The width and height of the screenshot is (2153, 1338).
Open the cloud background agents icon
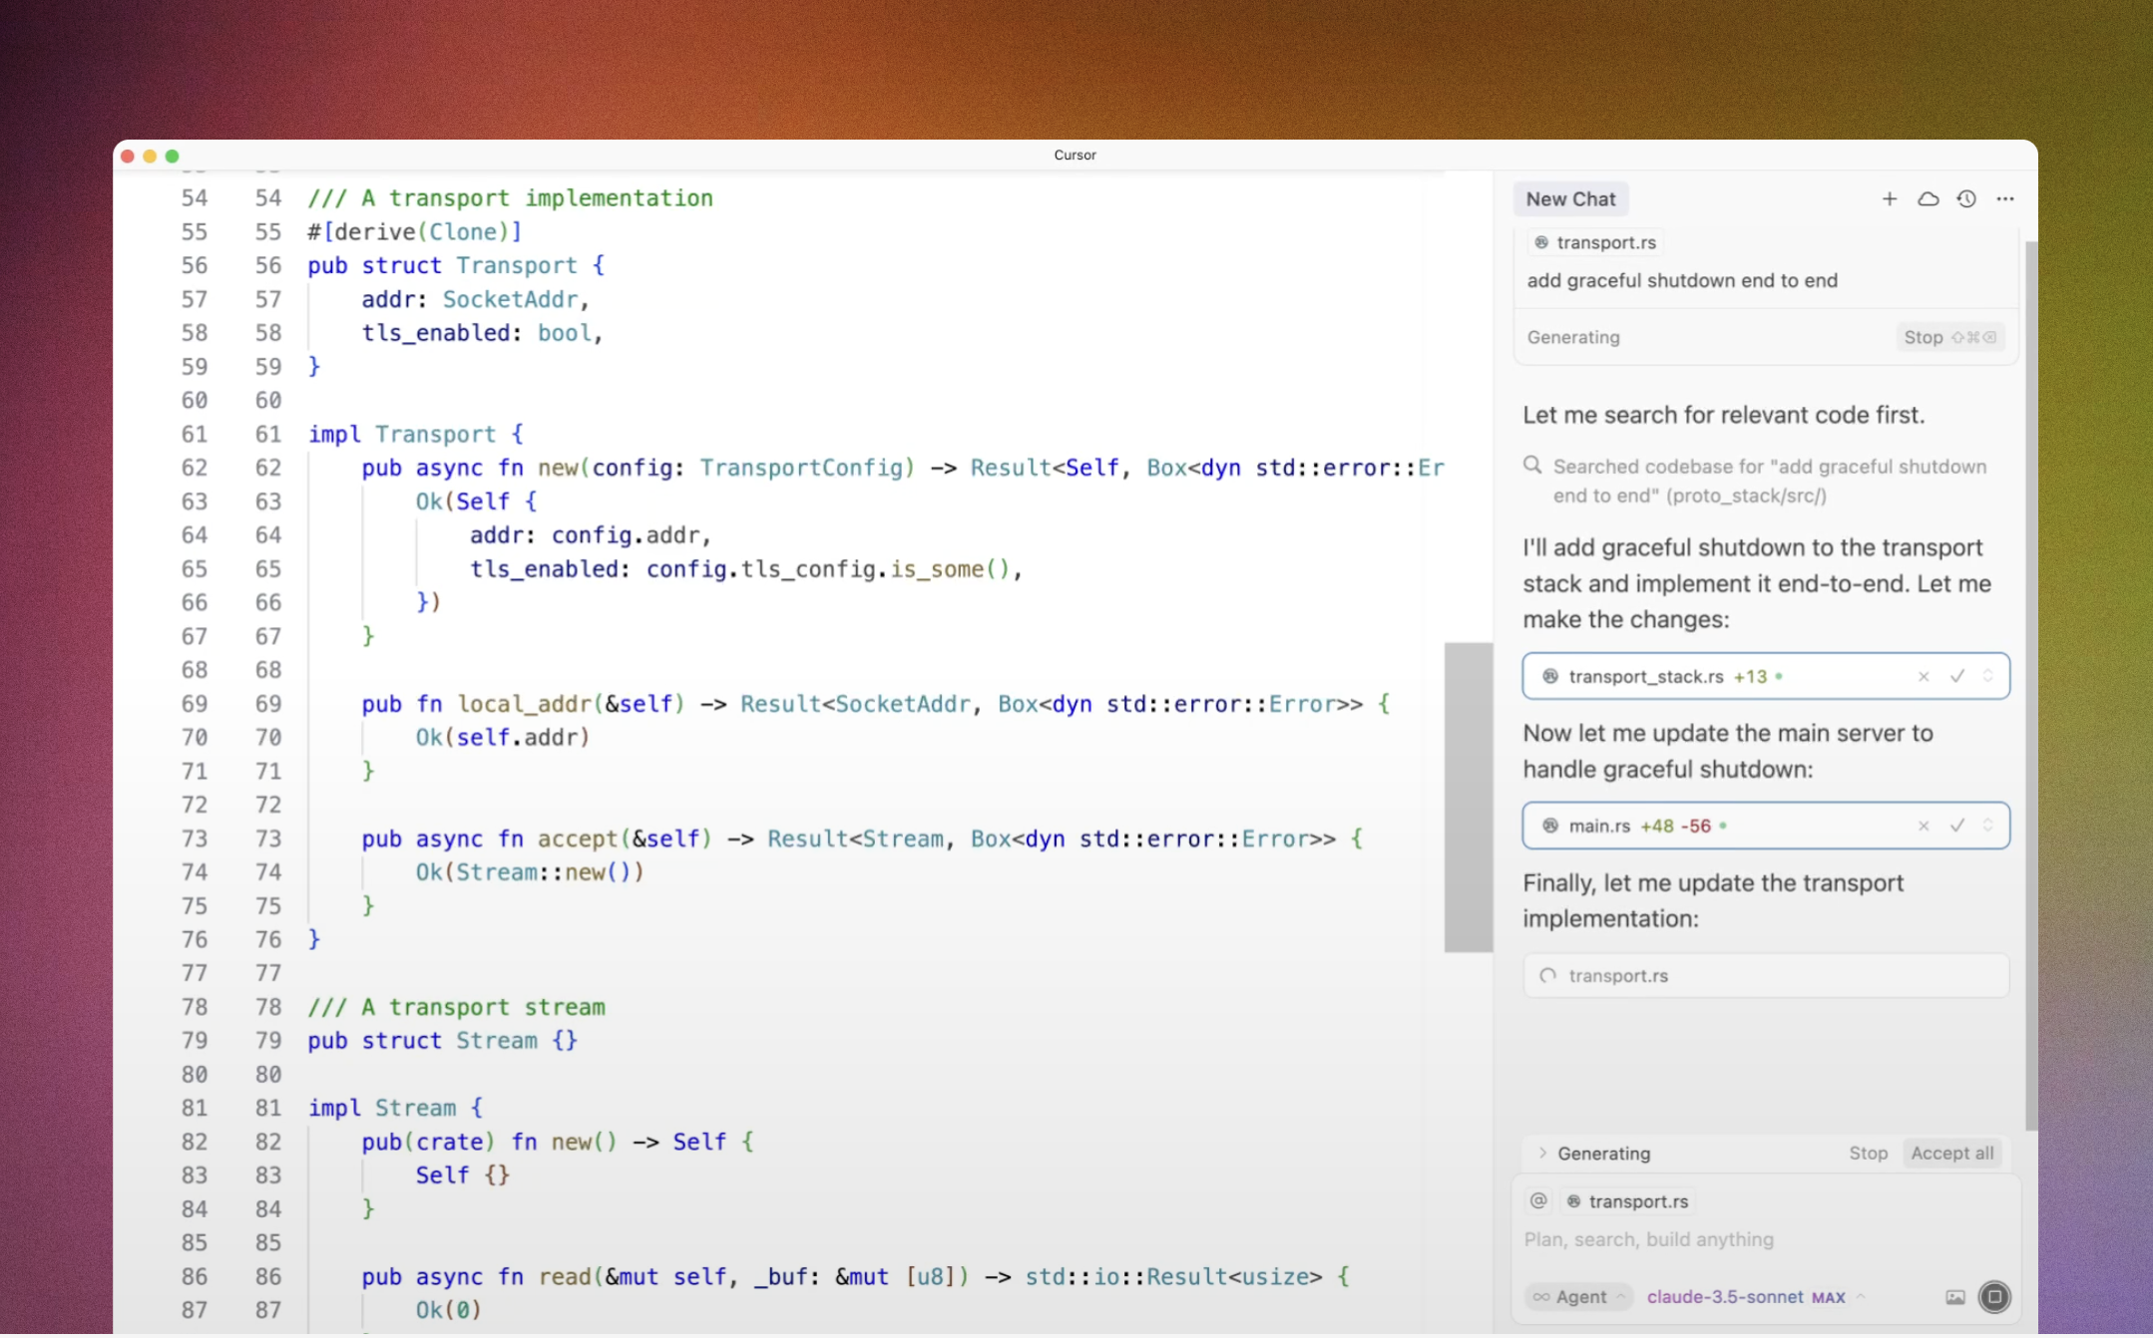pyautogui.click(x=1928, y=199)
